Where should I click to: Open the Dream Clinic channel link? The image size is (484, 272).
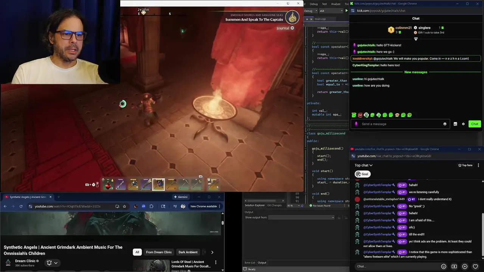pos(25,261)
